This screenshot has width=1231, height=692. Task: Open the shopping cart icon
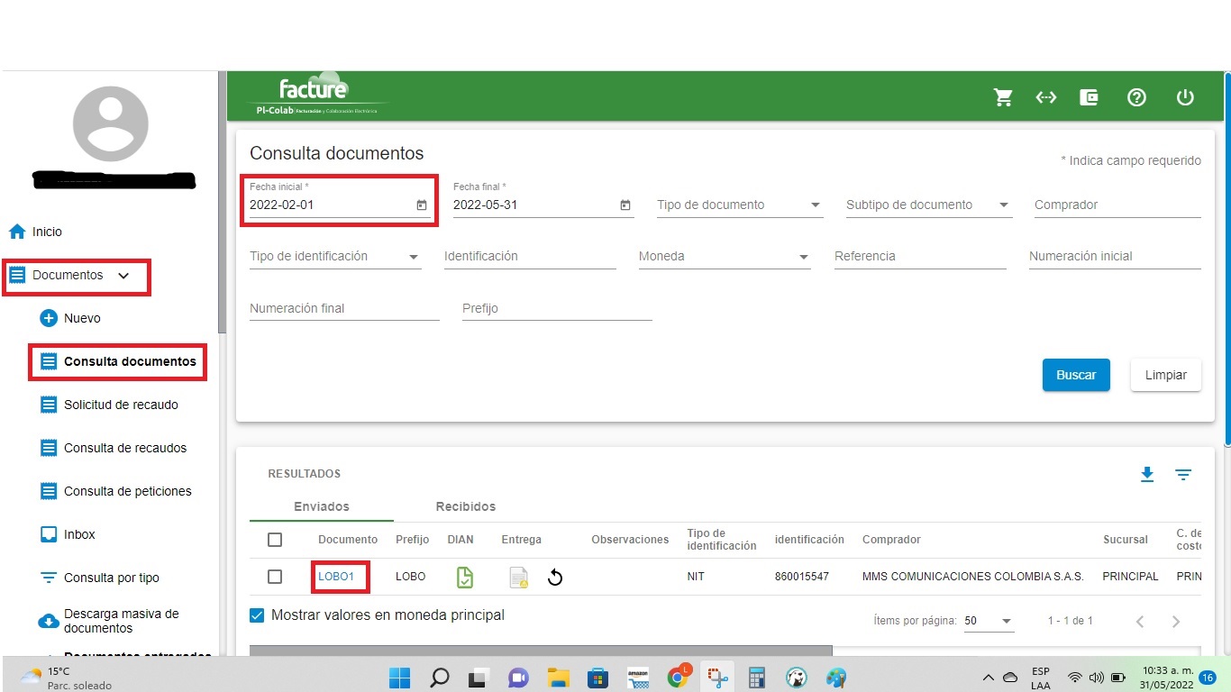(x=1002, y=97)
